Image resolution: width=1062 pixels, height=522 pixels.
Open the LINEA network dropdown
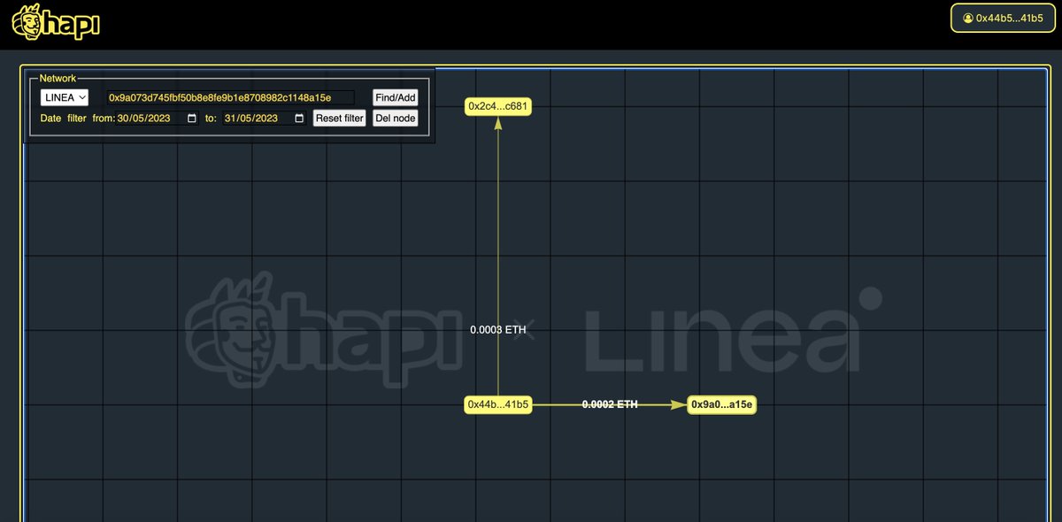(65, 97)
